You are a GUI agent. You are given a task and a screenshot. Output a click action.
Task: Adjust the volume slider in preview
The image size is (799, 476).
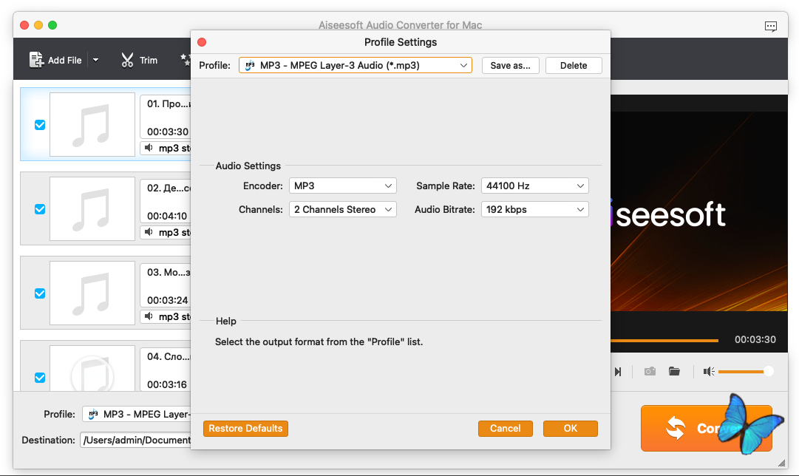746,372
